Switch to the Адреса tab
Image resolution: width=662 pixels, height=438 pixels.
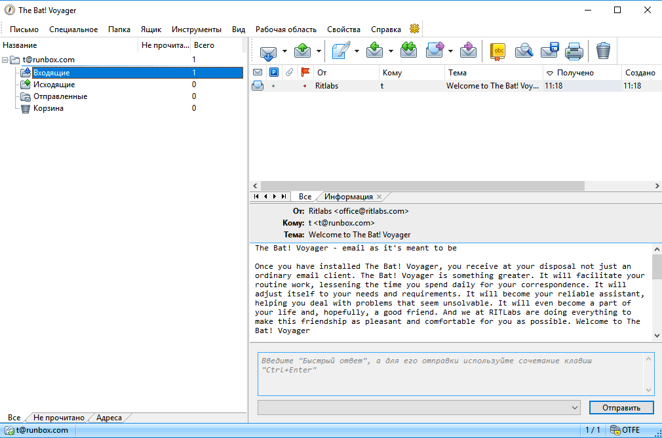pyautogui.click(x=109, y=417)
